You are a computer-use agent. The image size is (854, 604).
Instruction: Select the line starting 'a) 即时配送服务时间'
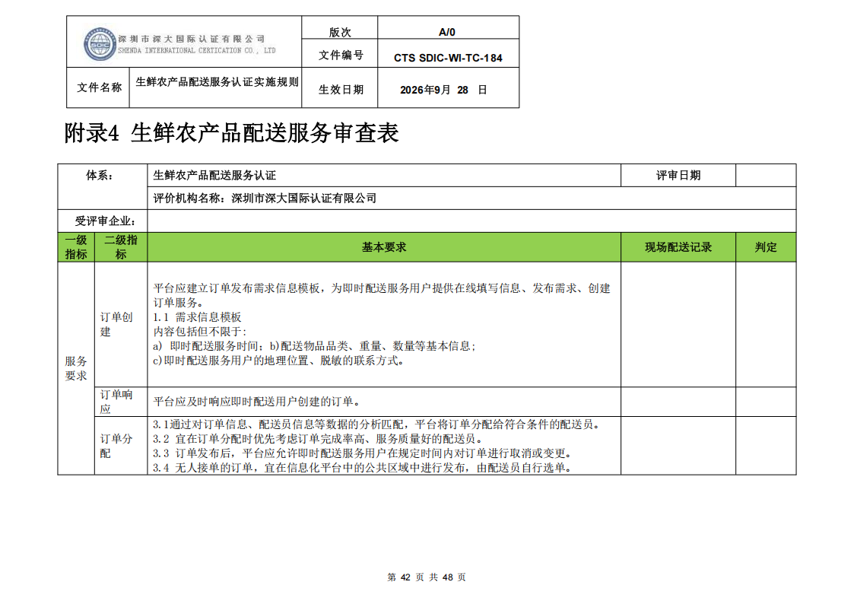[x=314, y=346]
